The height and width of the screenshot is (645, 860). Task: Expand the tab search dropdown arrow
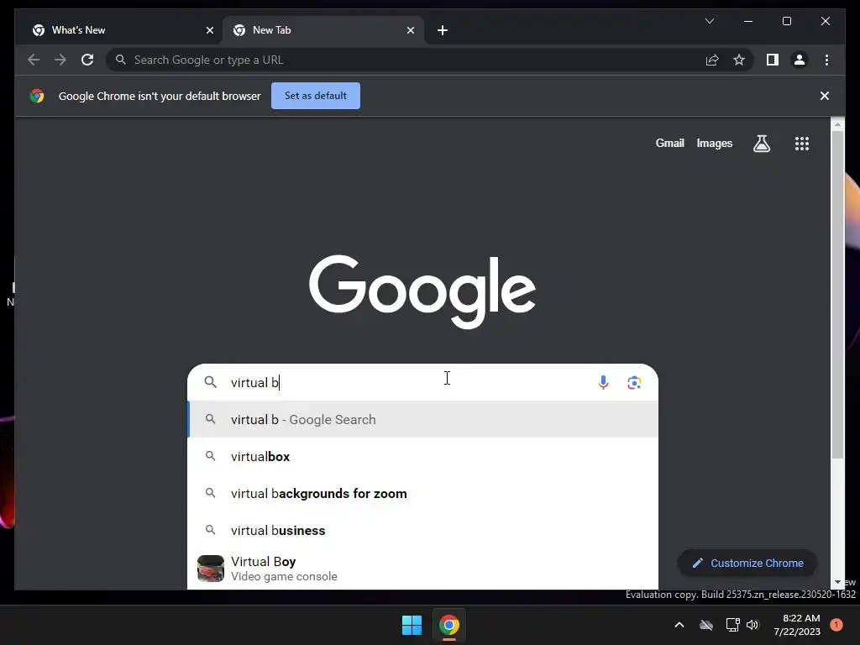(709, 21)
